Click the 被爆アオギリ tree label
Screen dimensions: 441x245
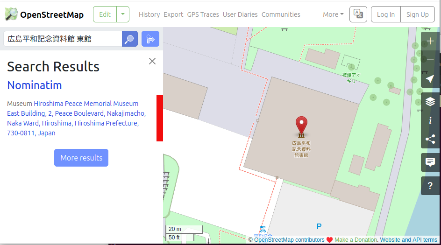click(351, 78)
